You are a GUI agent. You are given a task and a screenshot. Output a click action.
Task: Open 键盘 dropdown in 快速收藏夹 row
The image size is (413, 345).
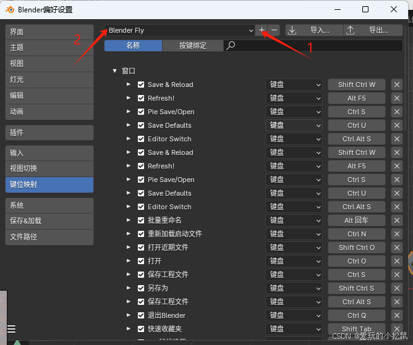[x=294, y=329]
